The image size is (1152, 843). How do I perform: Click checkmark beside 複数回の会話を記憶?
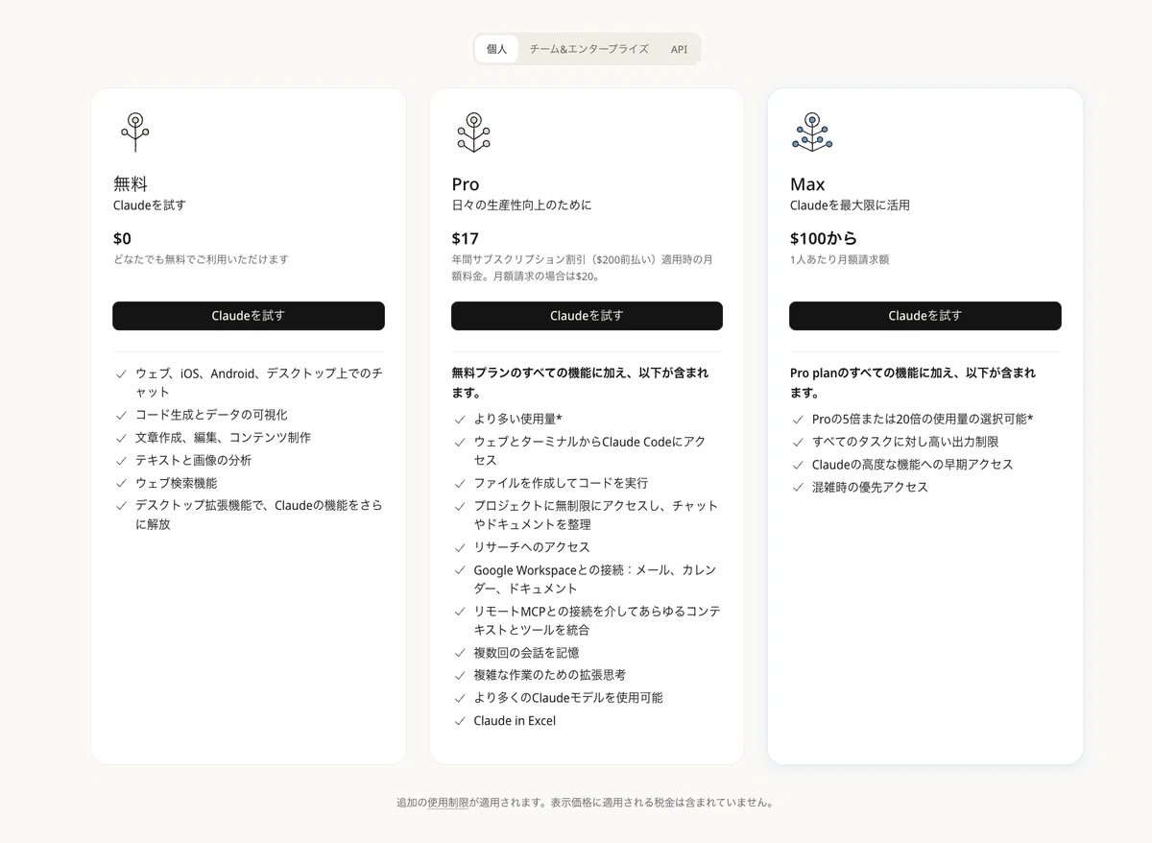(460, 654)
